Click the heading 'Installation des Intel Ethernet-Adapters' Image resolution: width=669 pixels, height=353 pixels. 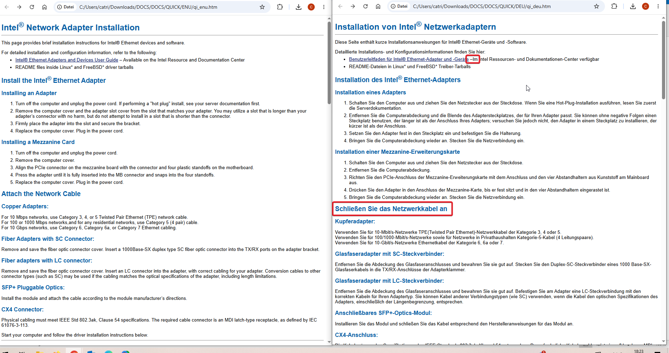398,79
